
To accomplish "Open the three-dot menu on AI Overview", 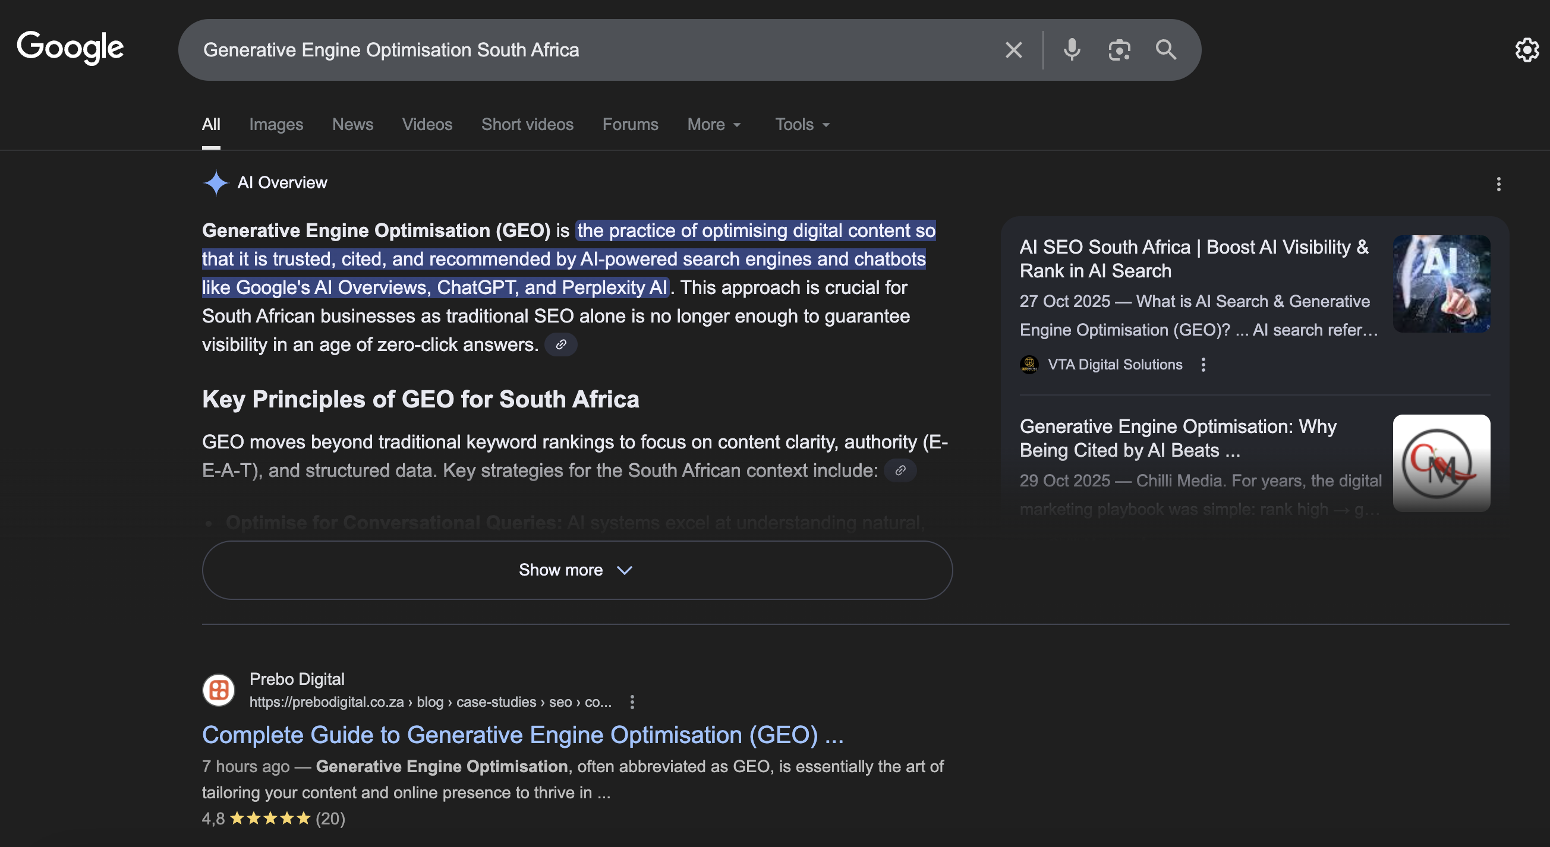I will [x=1498, y=184].
